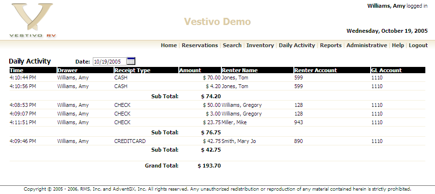Select the 4:11:51 PM time cell

23,122
